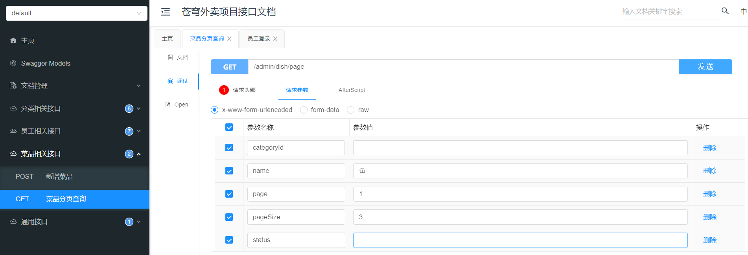The height and width of the screenshot is (255, 748).
Task: Click the name value field containing 鱼
Action: (520, 171)
